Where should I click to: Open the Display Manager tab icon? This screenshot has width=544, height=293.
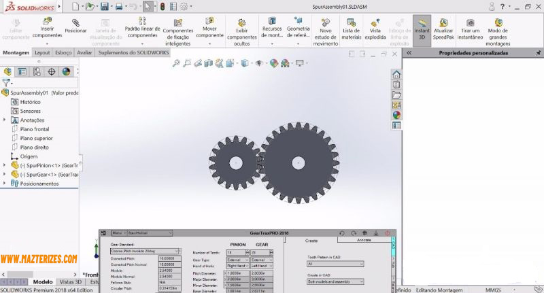[66, 72]
